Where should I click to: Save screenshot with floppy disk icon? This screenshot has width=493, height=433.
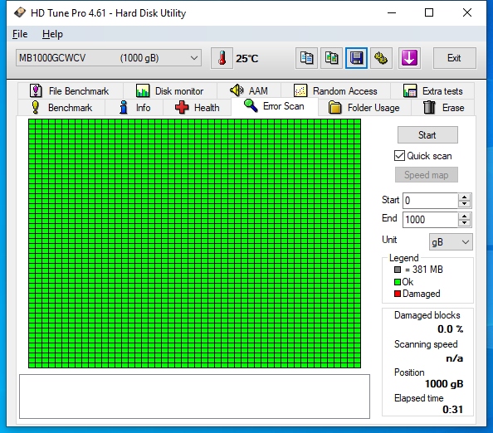356,58
